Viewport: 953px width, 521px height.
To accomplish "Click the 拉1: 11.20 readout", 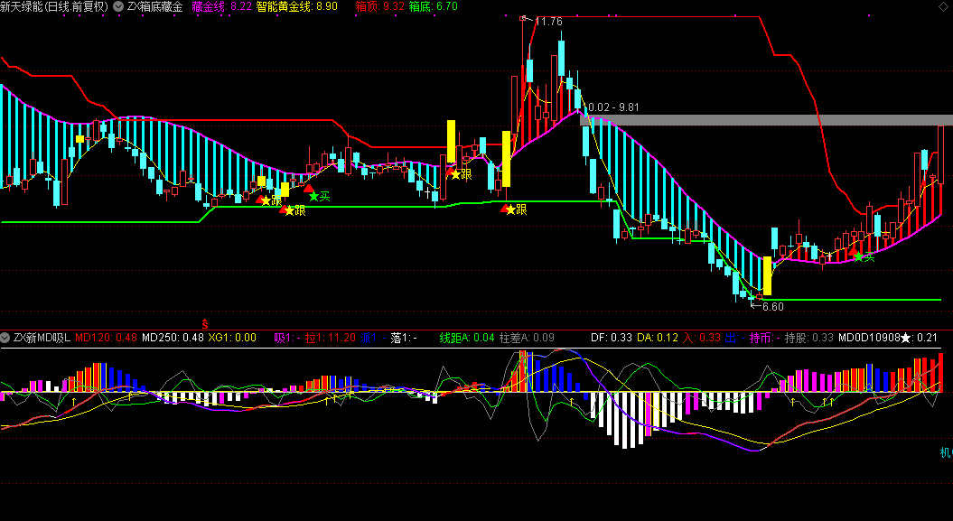I will pyautogui.click(x=330, y=338).
